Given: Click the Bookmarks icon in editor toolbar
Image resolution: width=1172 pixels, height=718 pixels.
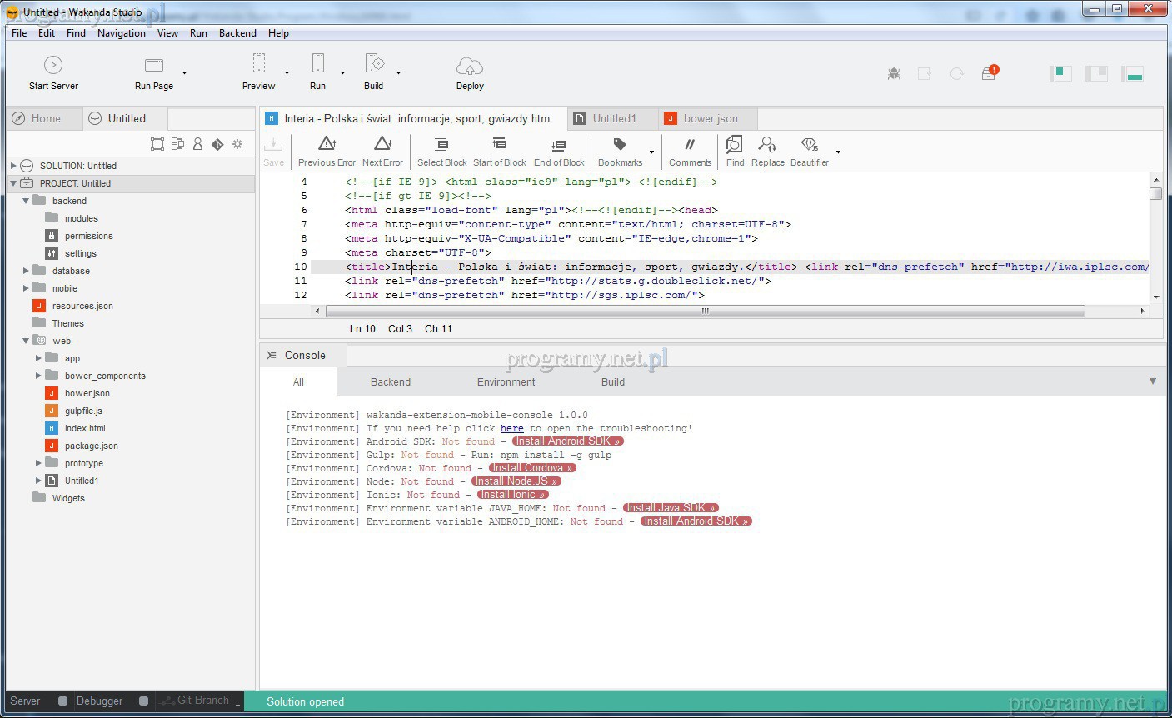Looking at the screenshot, I should (x=620, y=146).
